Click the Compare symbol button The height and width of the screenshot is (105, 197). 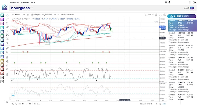(x=36, y=15)
